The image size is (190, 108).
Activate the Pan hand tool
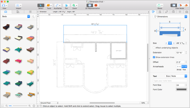click(66, 5)
